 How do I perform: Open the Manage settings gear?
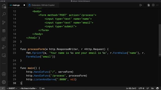tap(4, 82)
